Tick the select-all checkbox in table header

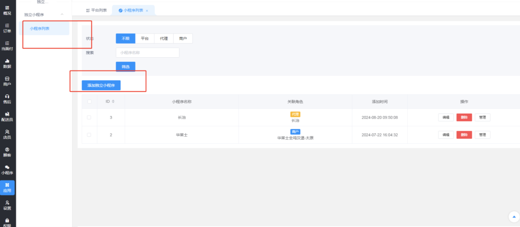89,101
